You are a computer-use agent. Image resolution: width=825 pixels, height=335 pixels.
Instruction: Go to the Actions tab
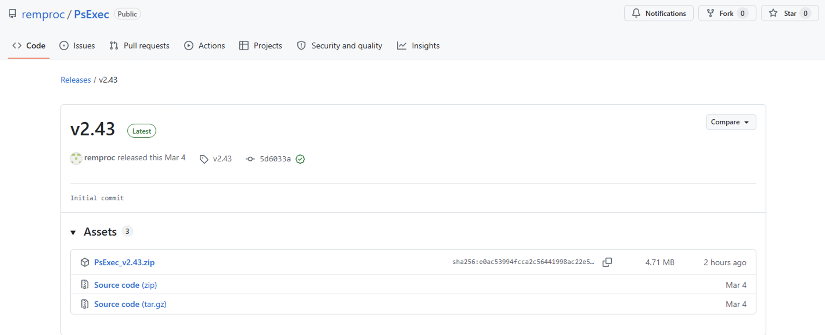(x=205, y=46)
